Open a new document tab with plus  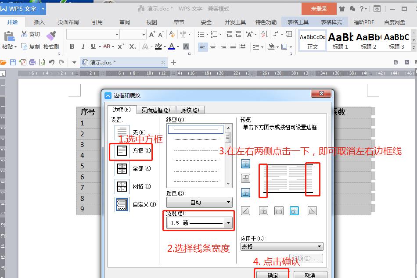(173, 62)
